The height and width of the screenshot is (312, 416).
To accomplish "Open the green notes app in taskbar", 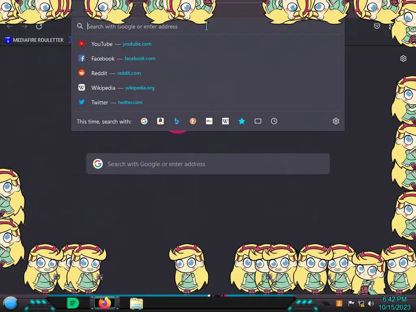I will [x=73, y=303].
